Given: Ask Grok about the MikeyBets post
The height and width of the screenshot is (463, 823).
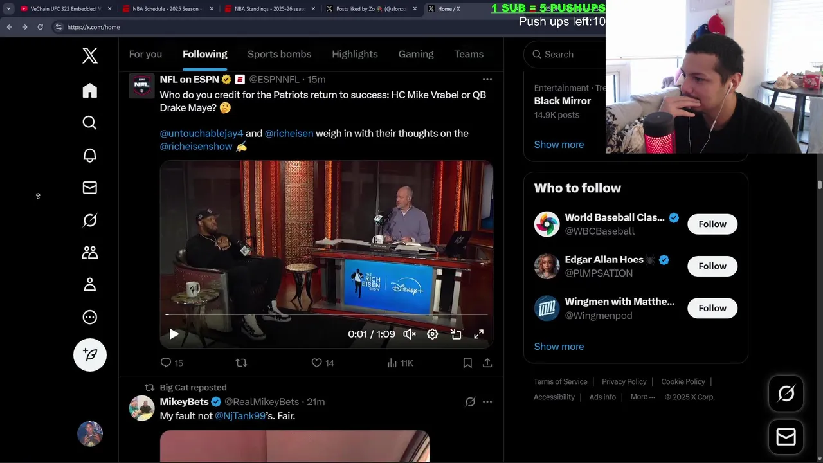Looking at the screenshot, I should [x=470, y=402].
